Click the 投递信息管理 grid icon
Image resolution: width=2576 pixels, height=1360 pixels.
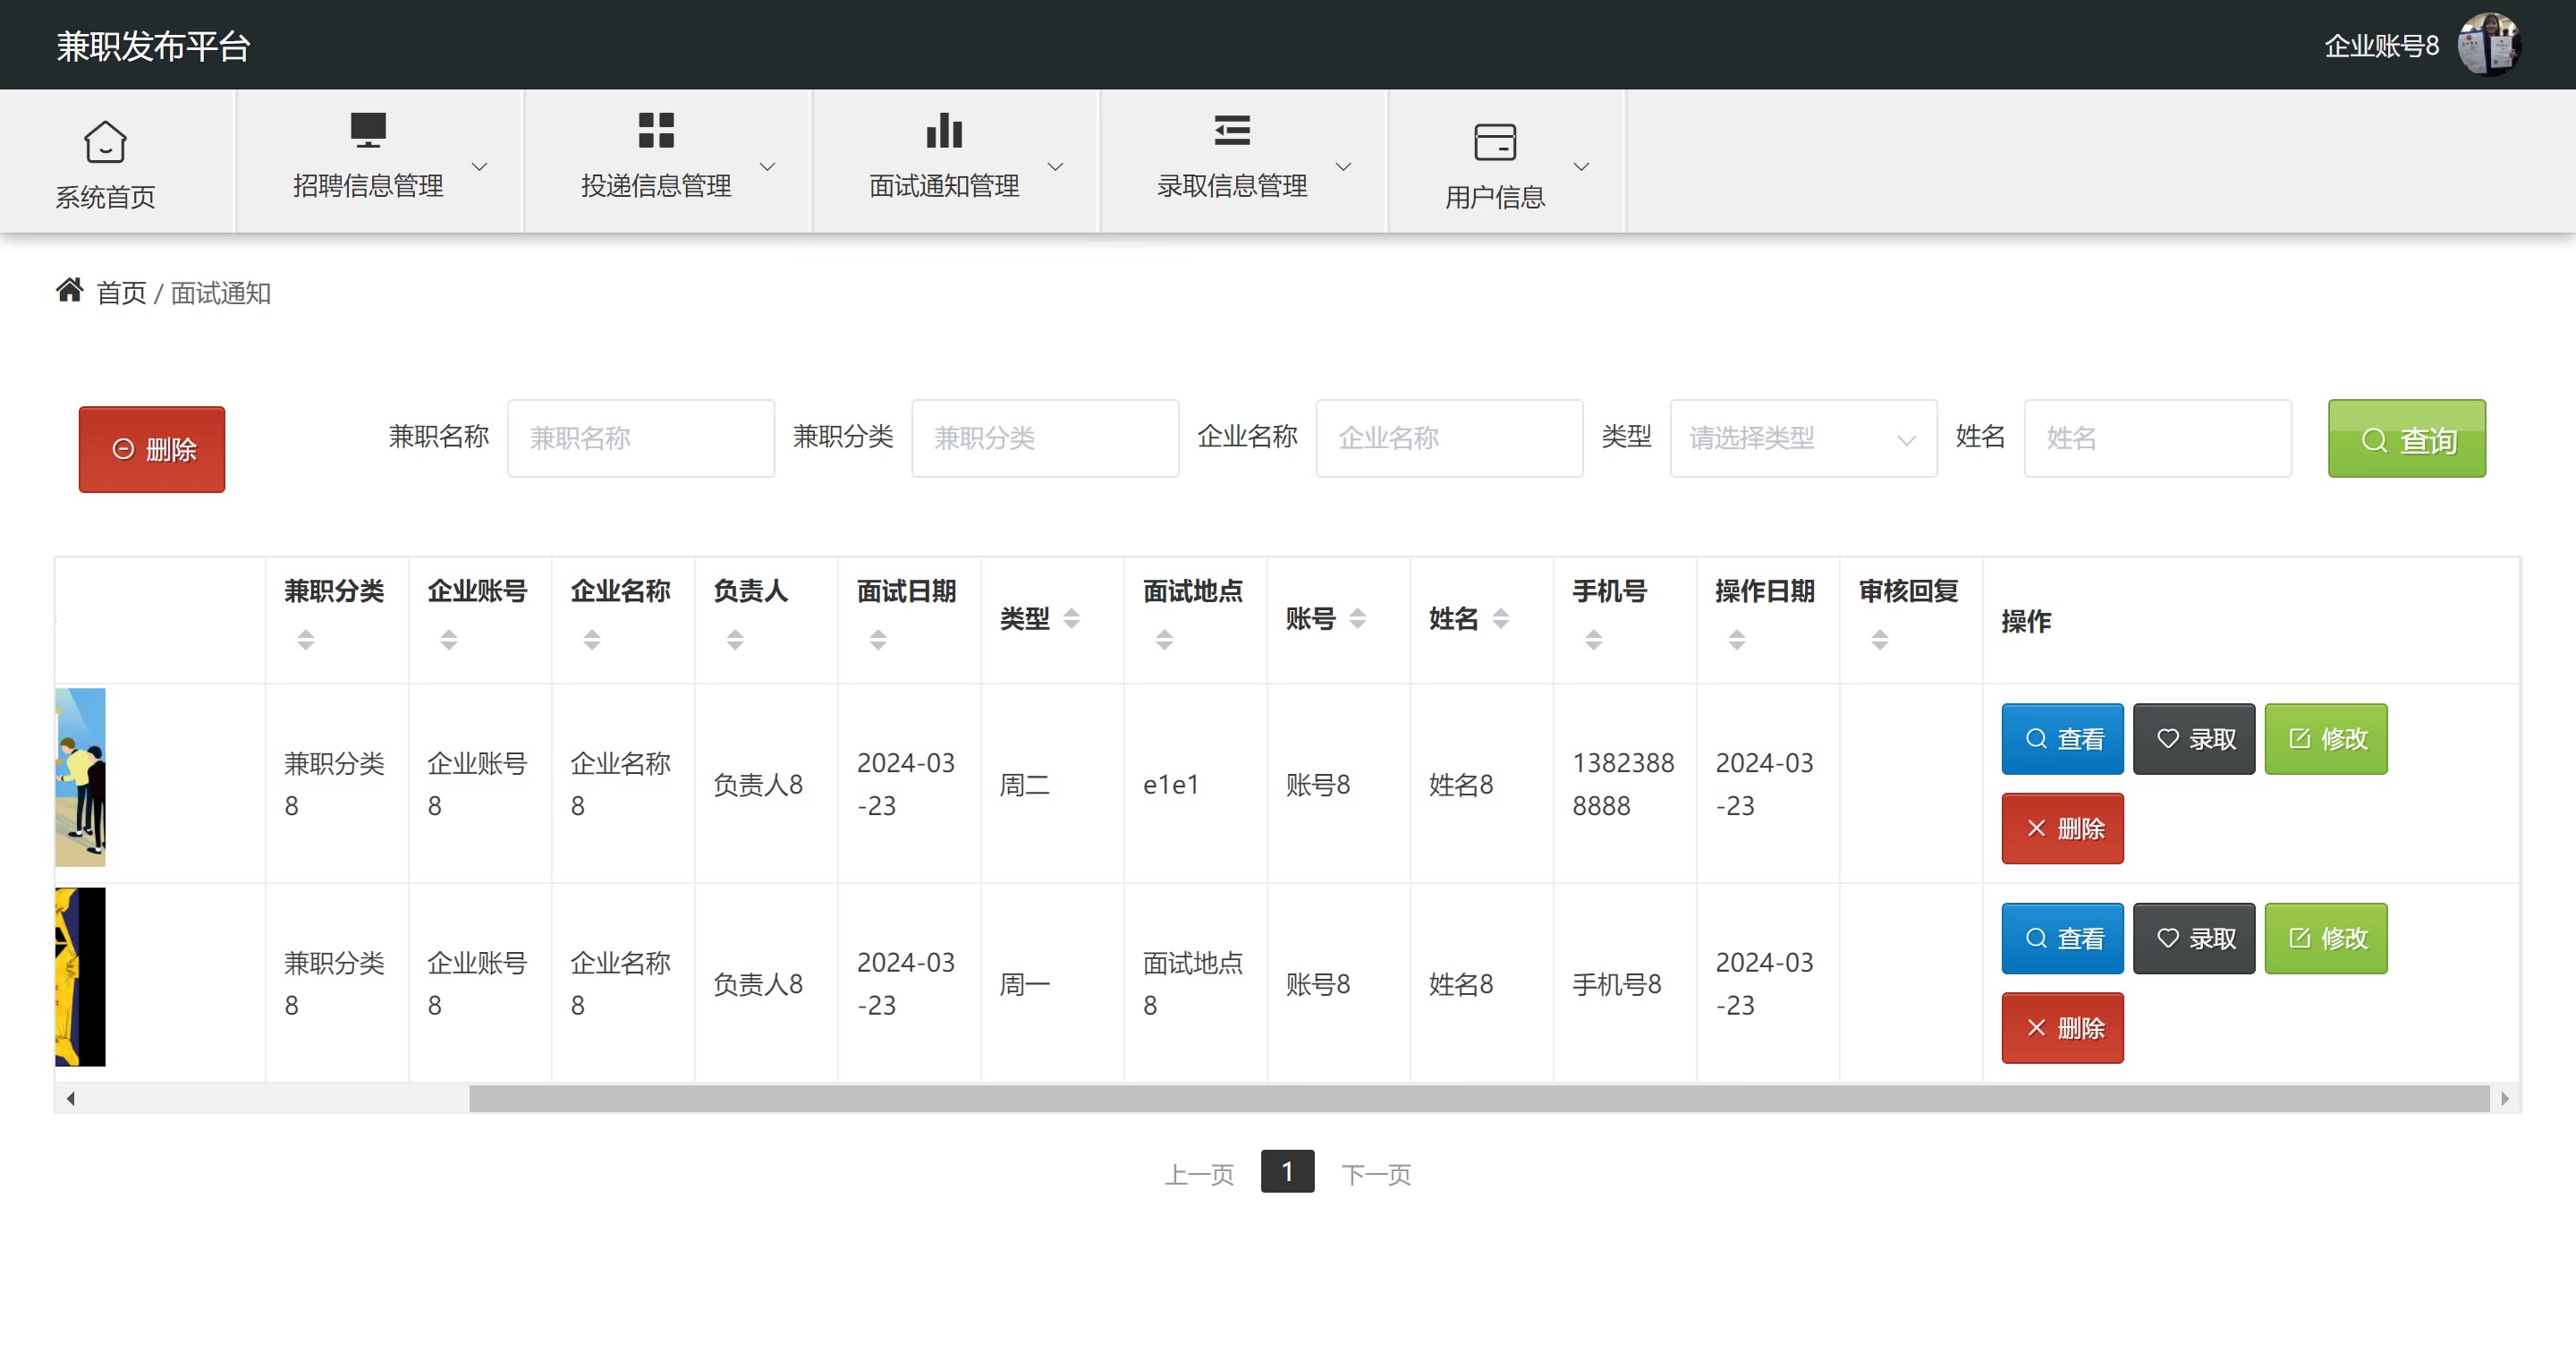click(656, 130)
